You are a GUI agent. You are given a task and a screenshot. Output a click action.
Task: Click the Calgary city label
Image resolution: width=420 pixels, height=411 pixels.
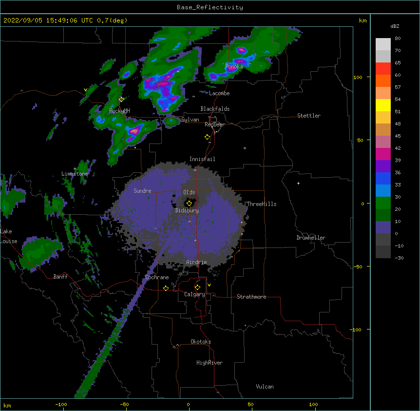coord(194,294)
